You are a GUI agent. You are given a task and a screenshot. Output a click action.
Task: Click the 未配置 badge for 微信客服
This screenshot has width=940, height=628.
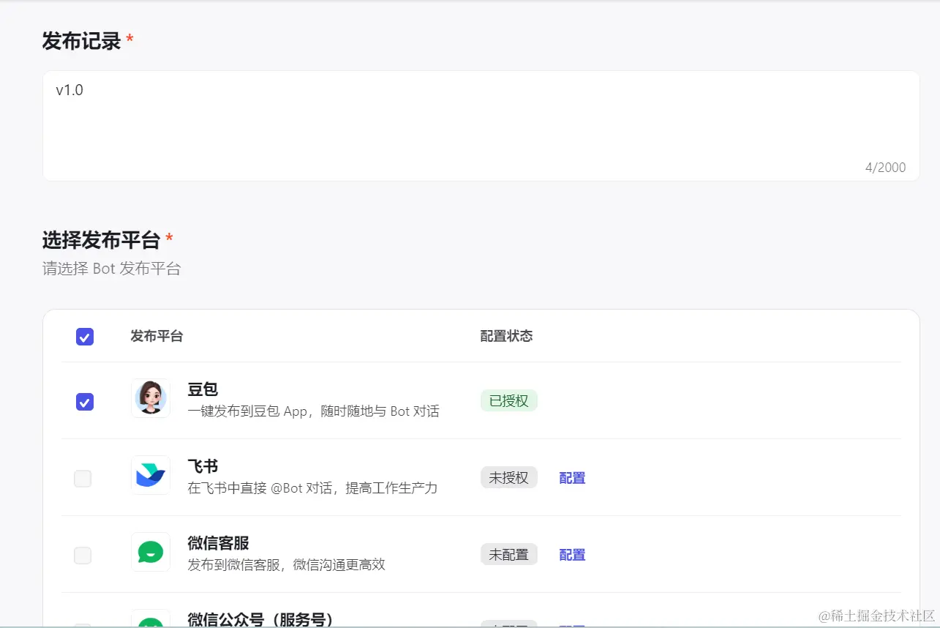pos(509,555)
